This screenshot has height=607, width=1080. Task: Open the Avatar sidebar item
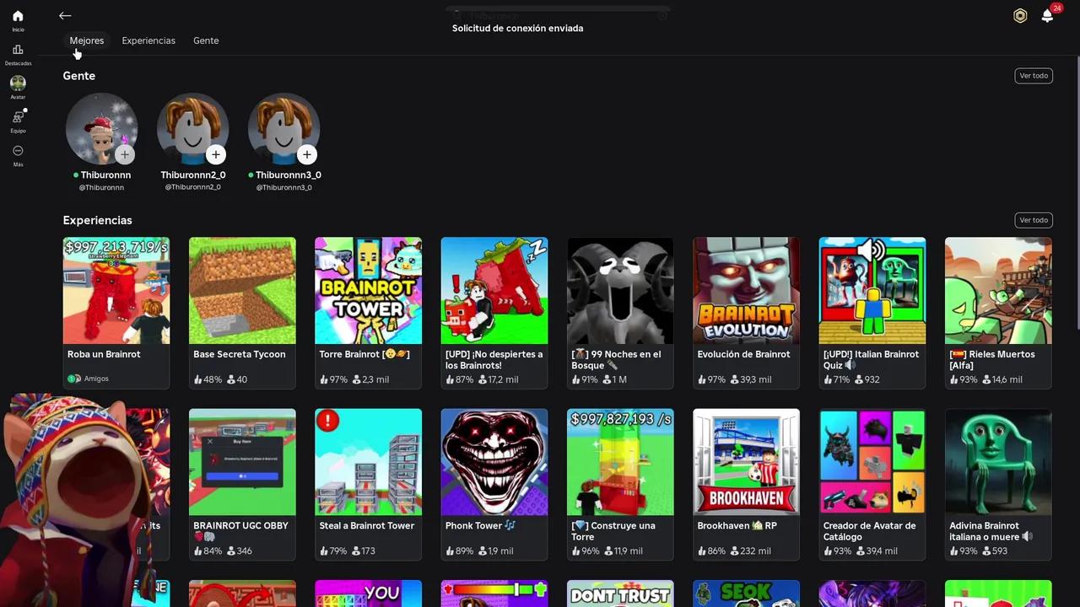point(18,88)
